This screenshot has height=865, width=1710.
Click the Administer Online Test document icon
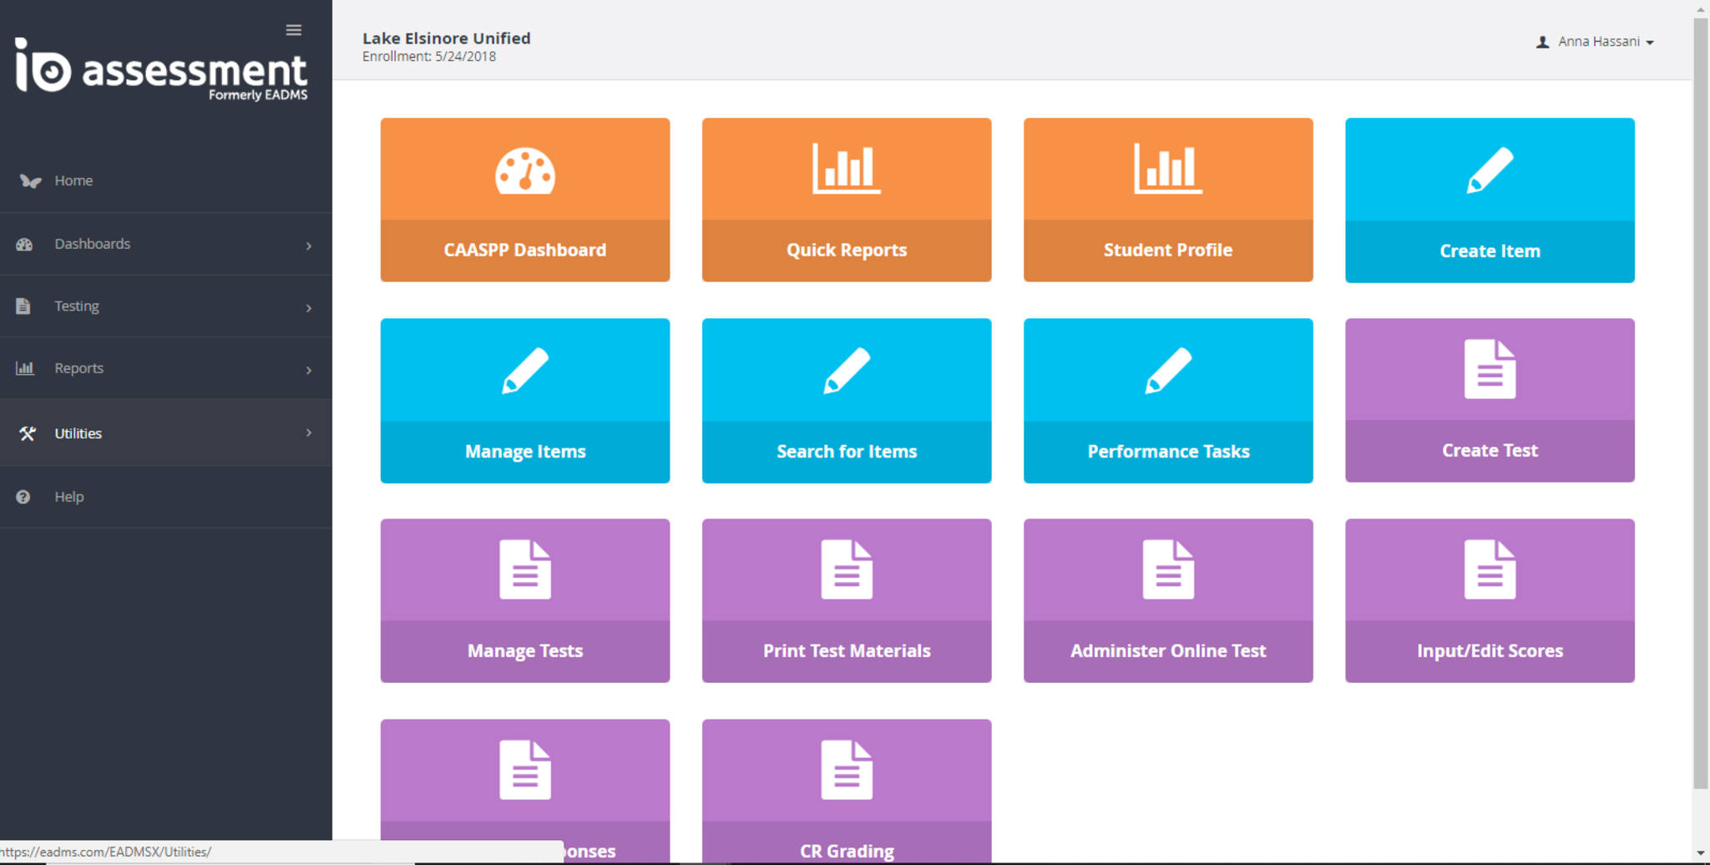point(1167,569)
